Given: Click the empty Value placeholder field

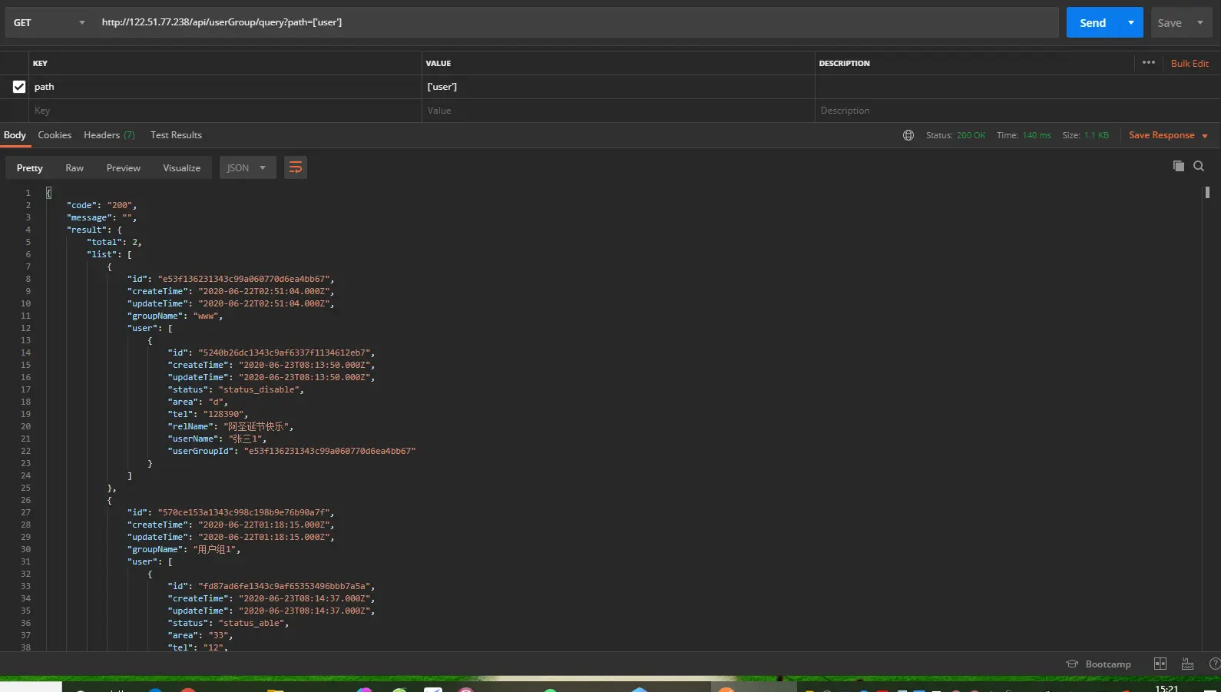Looking at the screenshot, I should point(618,111).
